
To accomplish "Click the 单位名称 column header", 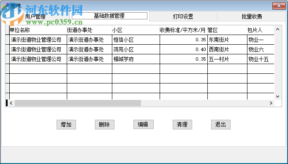I will pyautogui.click(x=38, y=30).
